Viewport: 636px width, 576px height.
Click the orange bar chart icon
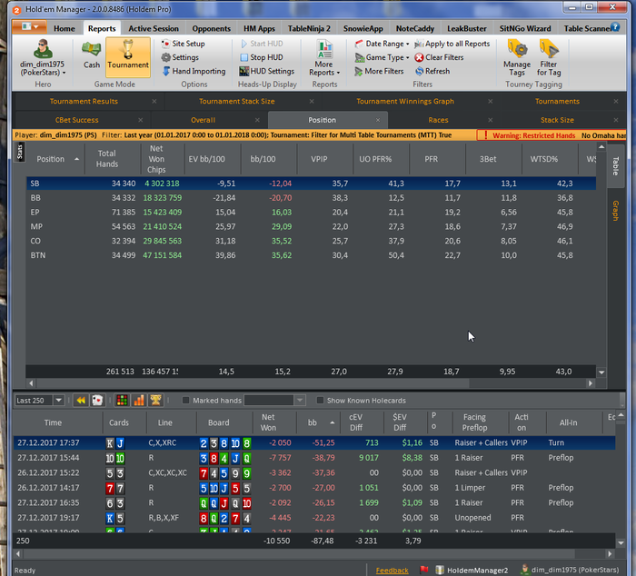[x=139, y=401]
